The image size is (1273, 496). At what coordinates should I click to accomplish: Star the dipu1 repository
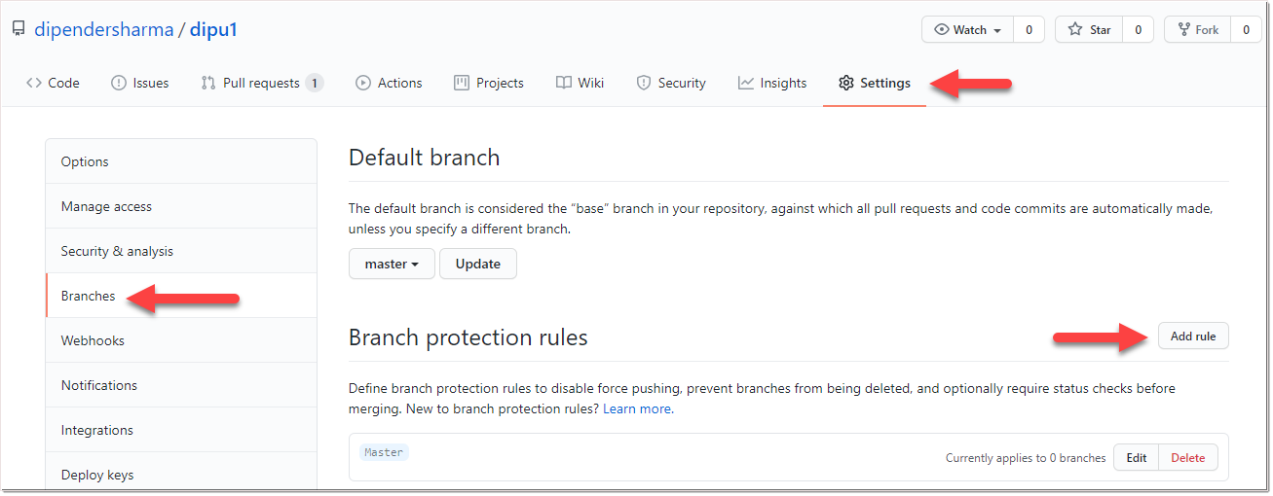1090,30
